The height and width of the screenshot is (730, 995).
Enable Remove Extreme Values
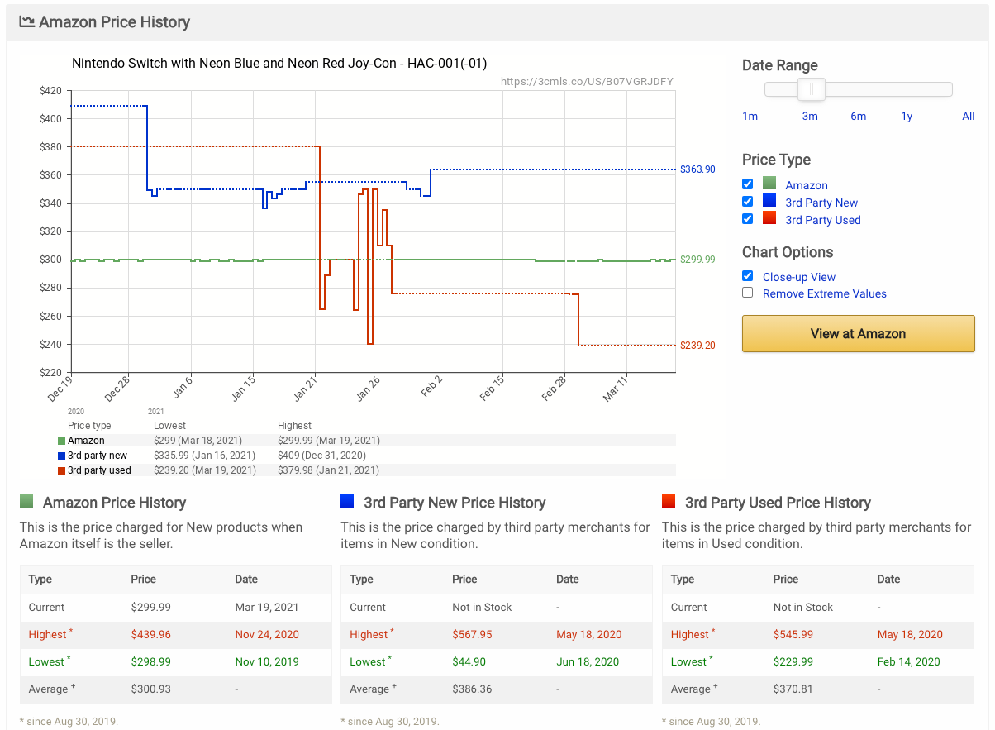pyautogui.click(x=747, y=292)
